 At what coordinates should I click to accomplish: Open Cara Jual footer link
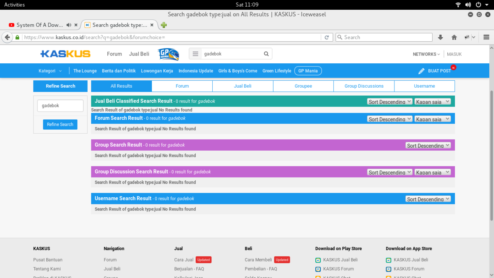pyautogui.click(x=184, y=260)
